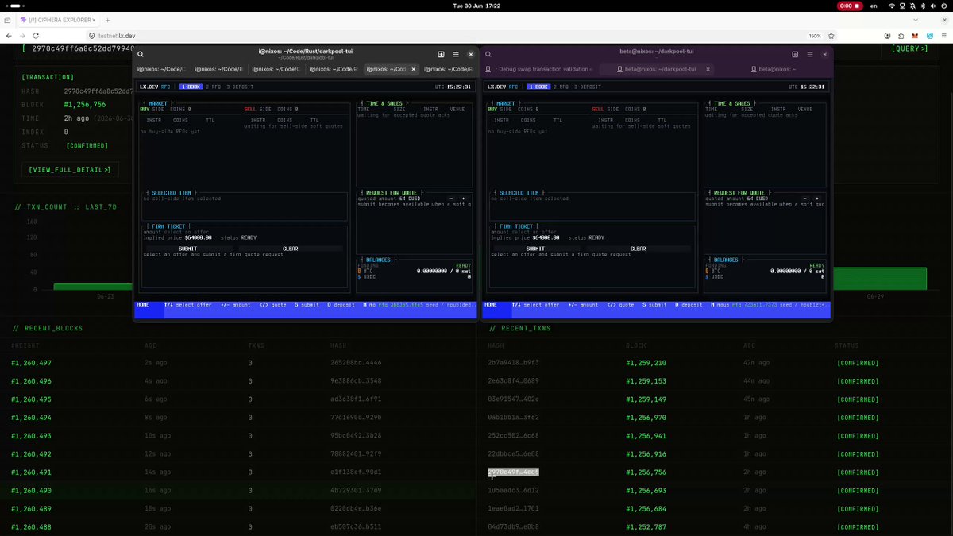Open block #1,260,497 in recent blocks
Image resolution: width=953 pixels, height=536 pixels.
(x=32, y=363)
